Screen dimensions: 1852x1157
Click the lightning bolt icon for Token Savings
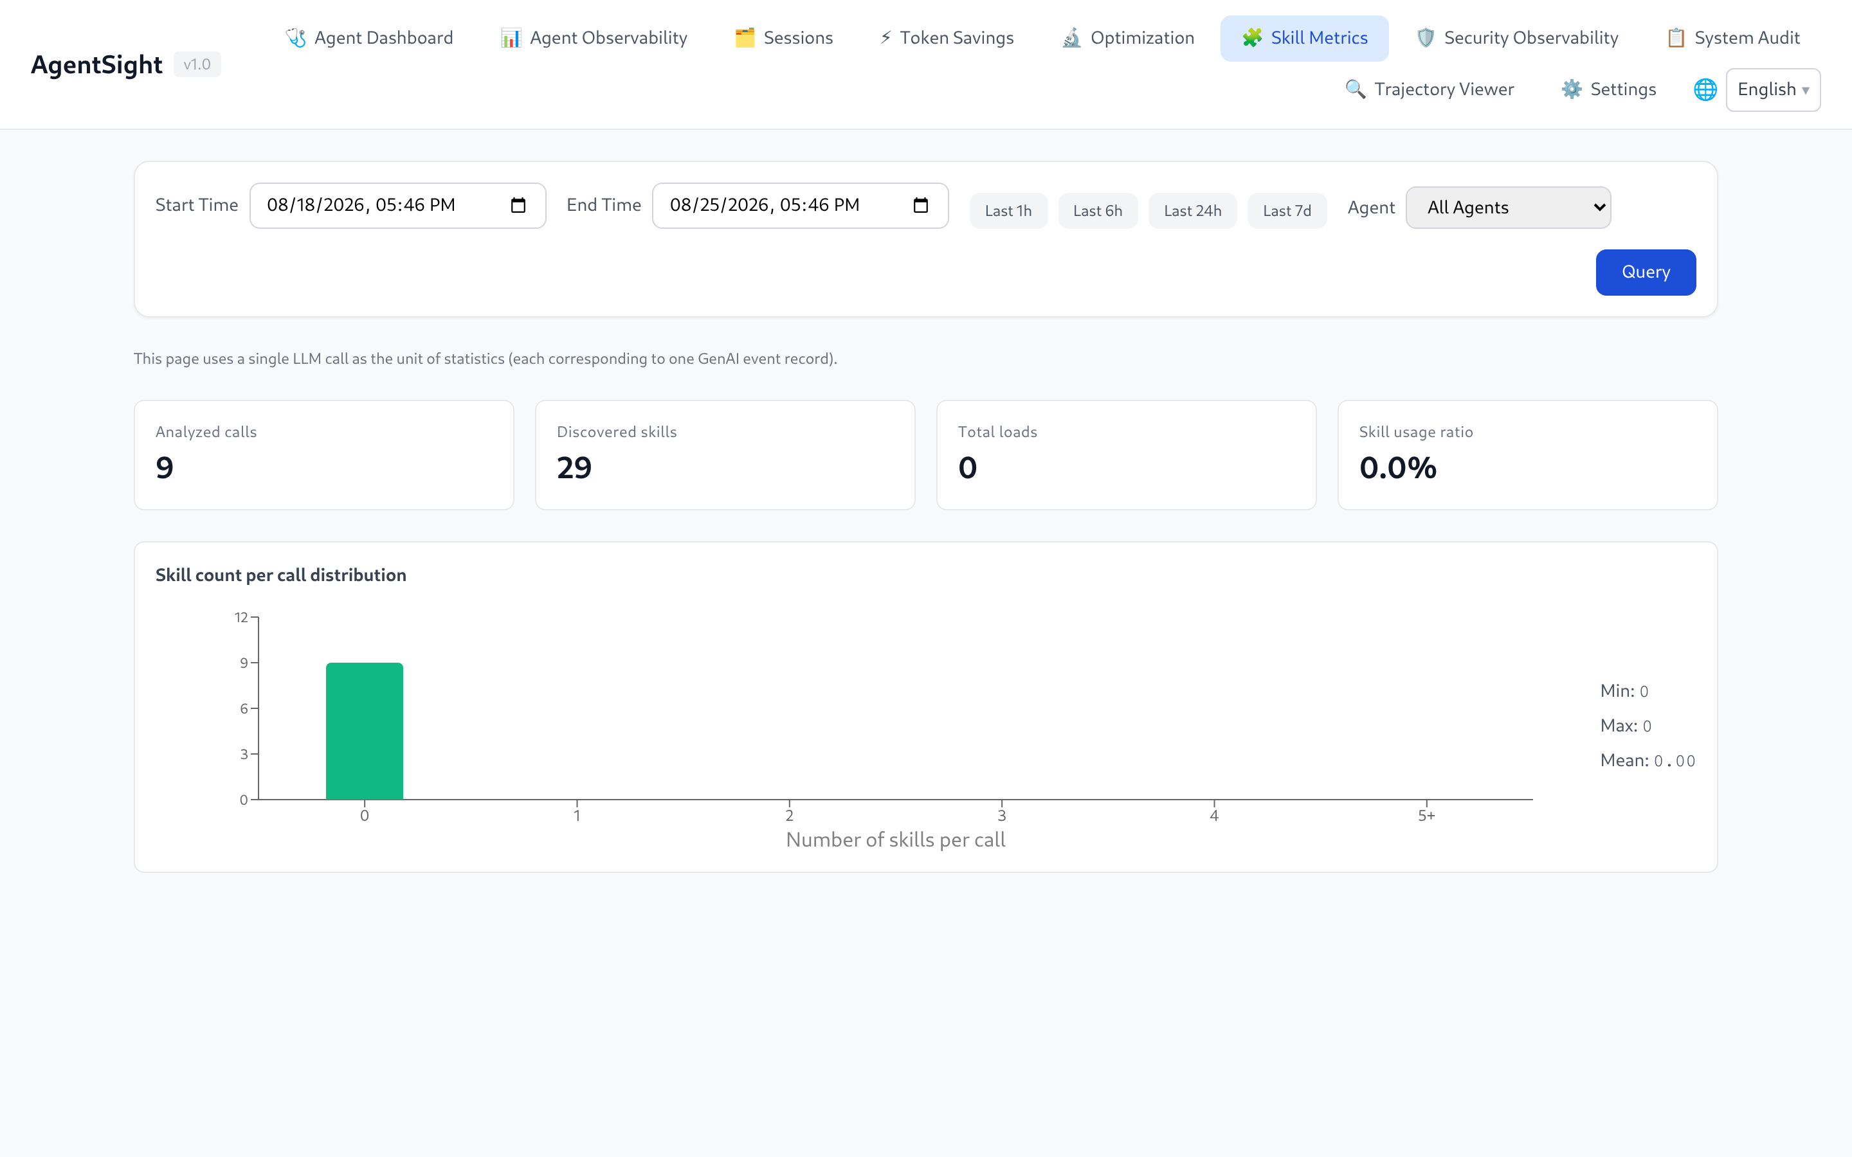(885, 37)
